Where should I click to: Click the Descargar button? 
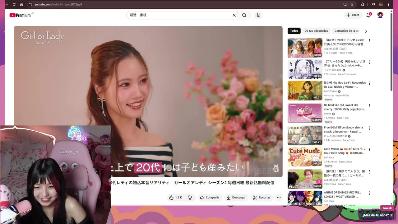click(236, 198)
